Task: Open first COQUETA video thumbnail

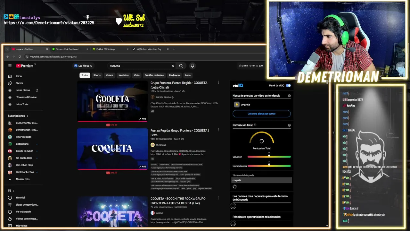Action: [x=112, y=101]
